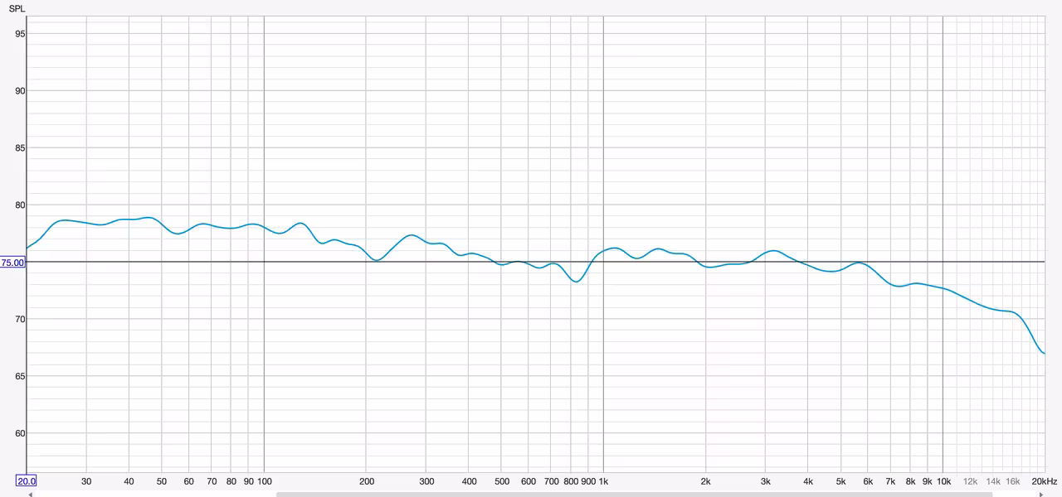Image resolution: width=1062 pixels, height=497 pixels.
Task: Click the 2k label on frequency axis
Action: coord(705,481)
